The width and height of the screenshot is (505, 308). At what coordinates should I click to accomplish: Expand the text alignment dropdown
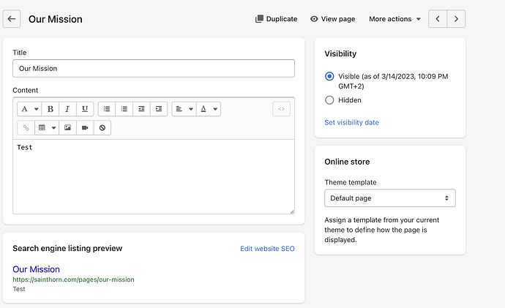coord(184,109)
